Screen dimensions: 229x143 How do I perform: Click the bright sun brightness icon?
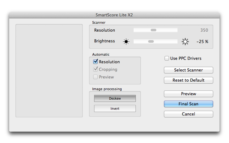[185, 41]
